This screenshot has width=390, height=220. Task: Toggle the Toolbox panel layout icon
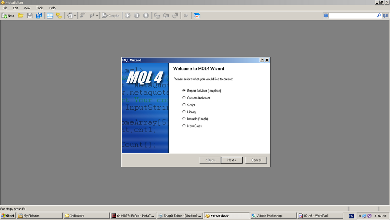point(50,16)
